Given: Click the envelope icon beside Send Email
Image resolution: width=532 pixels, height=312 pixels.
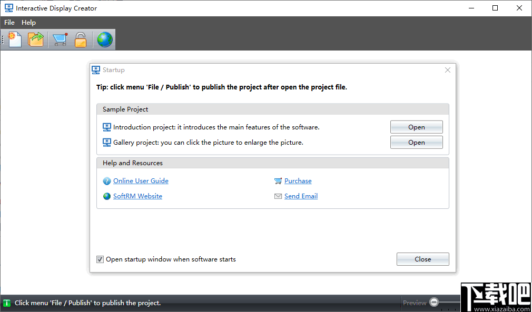Looking at the screenshot, I should [x=279, y=196].
